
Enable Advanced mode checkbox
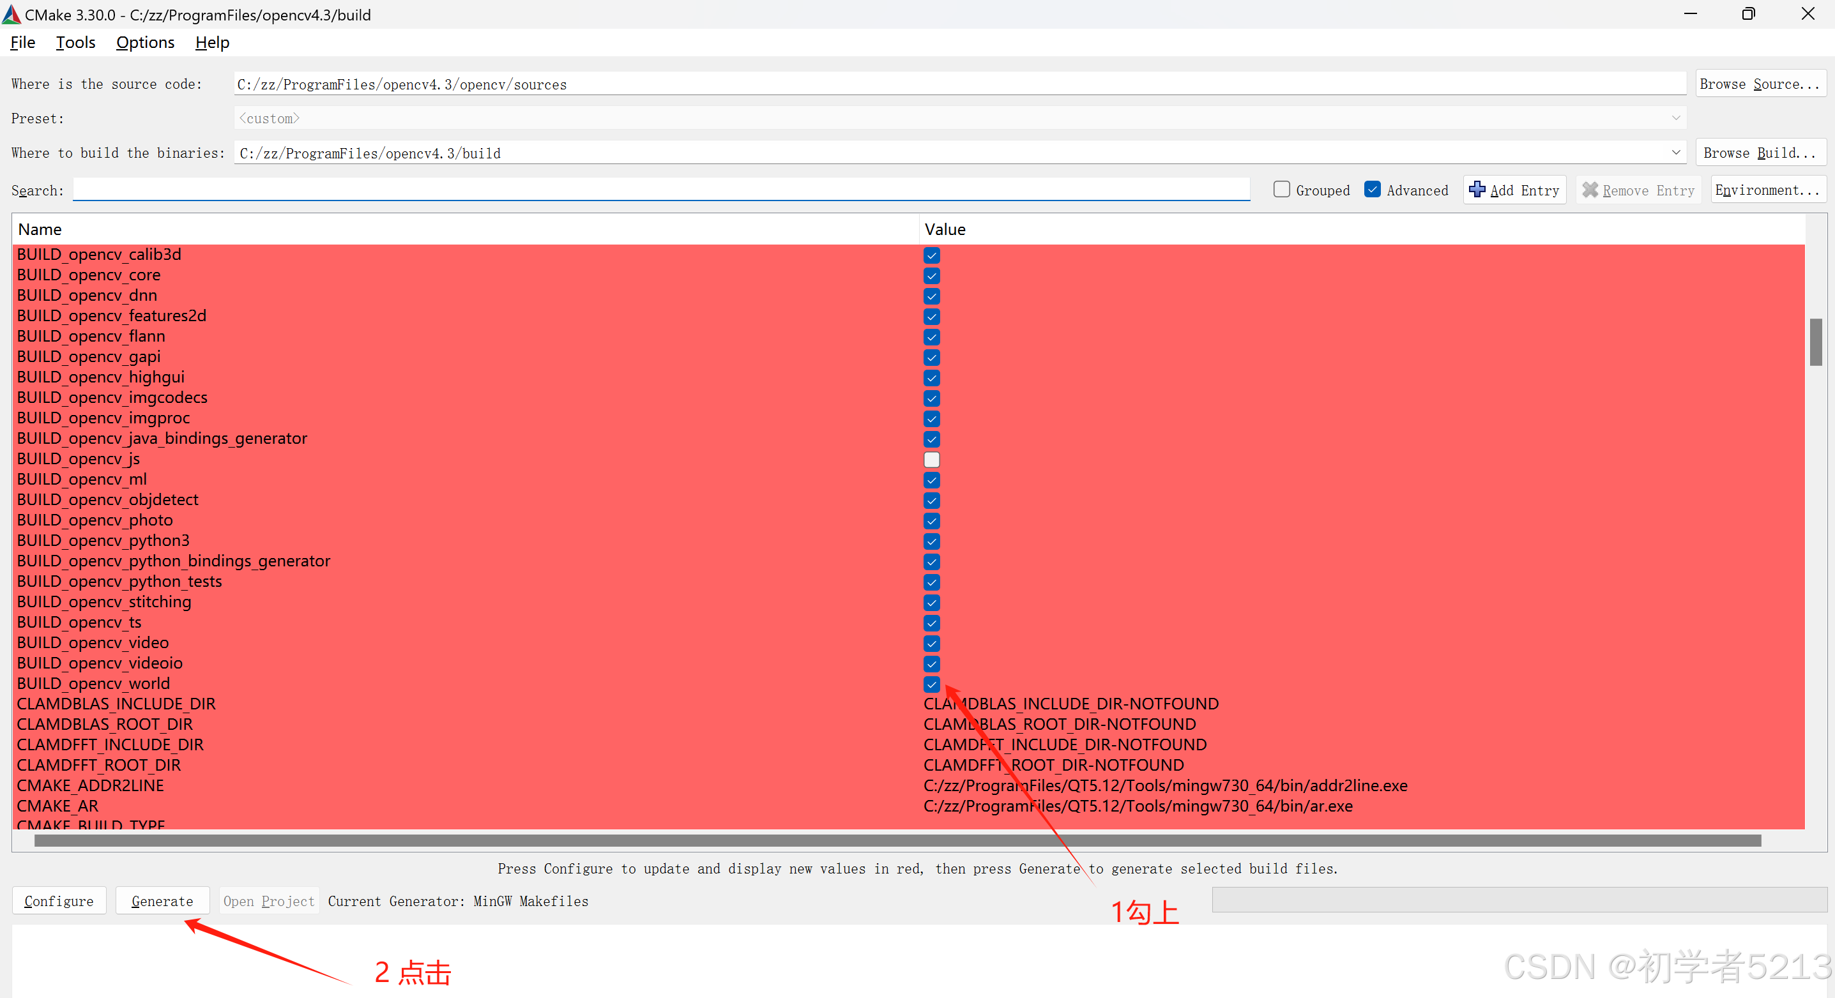point(1374,188)
